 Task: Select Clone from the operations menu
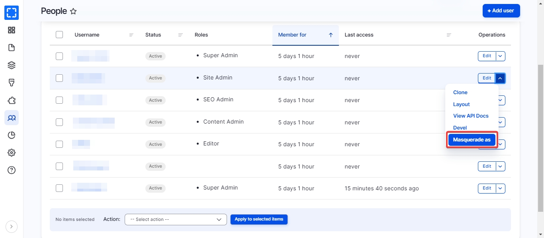tap(460, 93)
